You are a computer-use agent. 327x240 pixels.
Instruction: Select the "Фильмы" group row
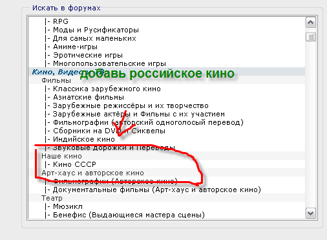[167, 80]
